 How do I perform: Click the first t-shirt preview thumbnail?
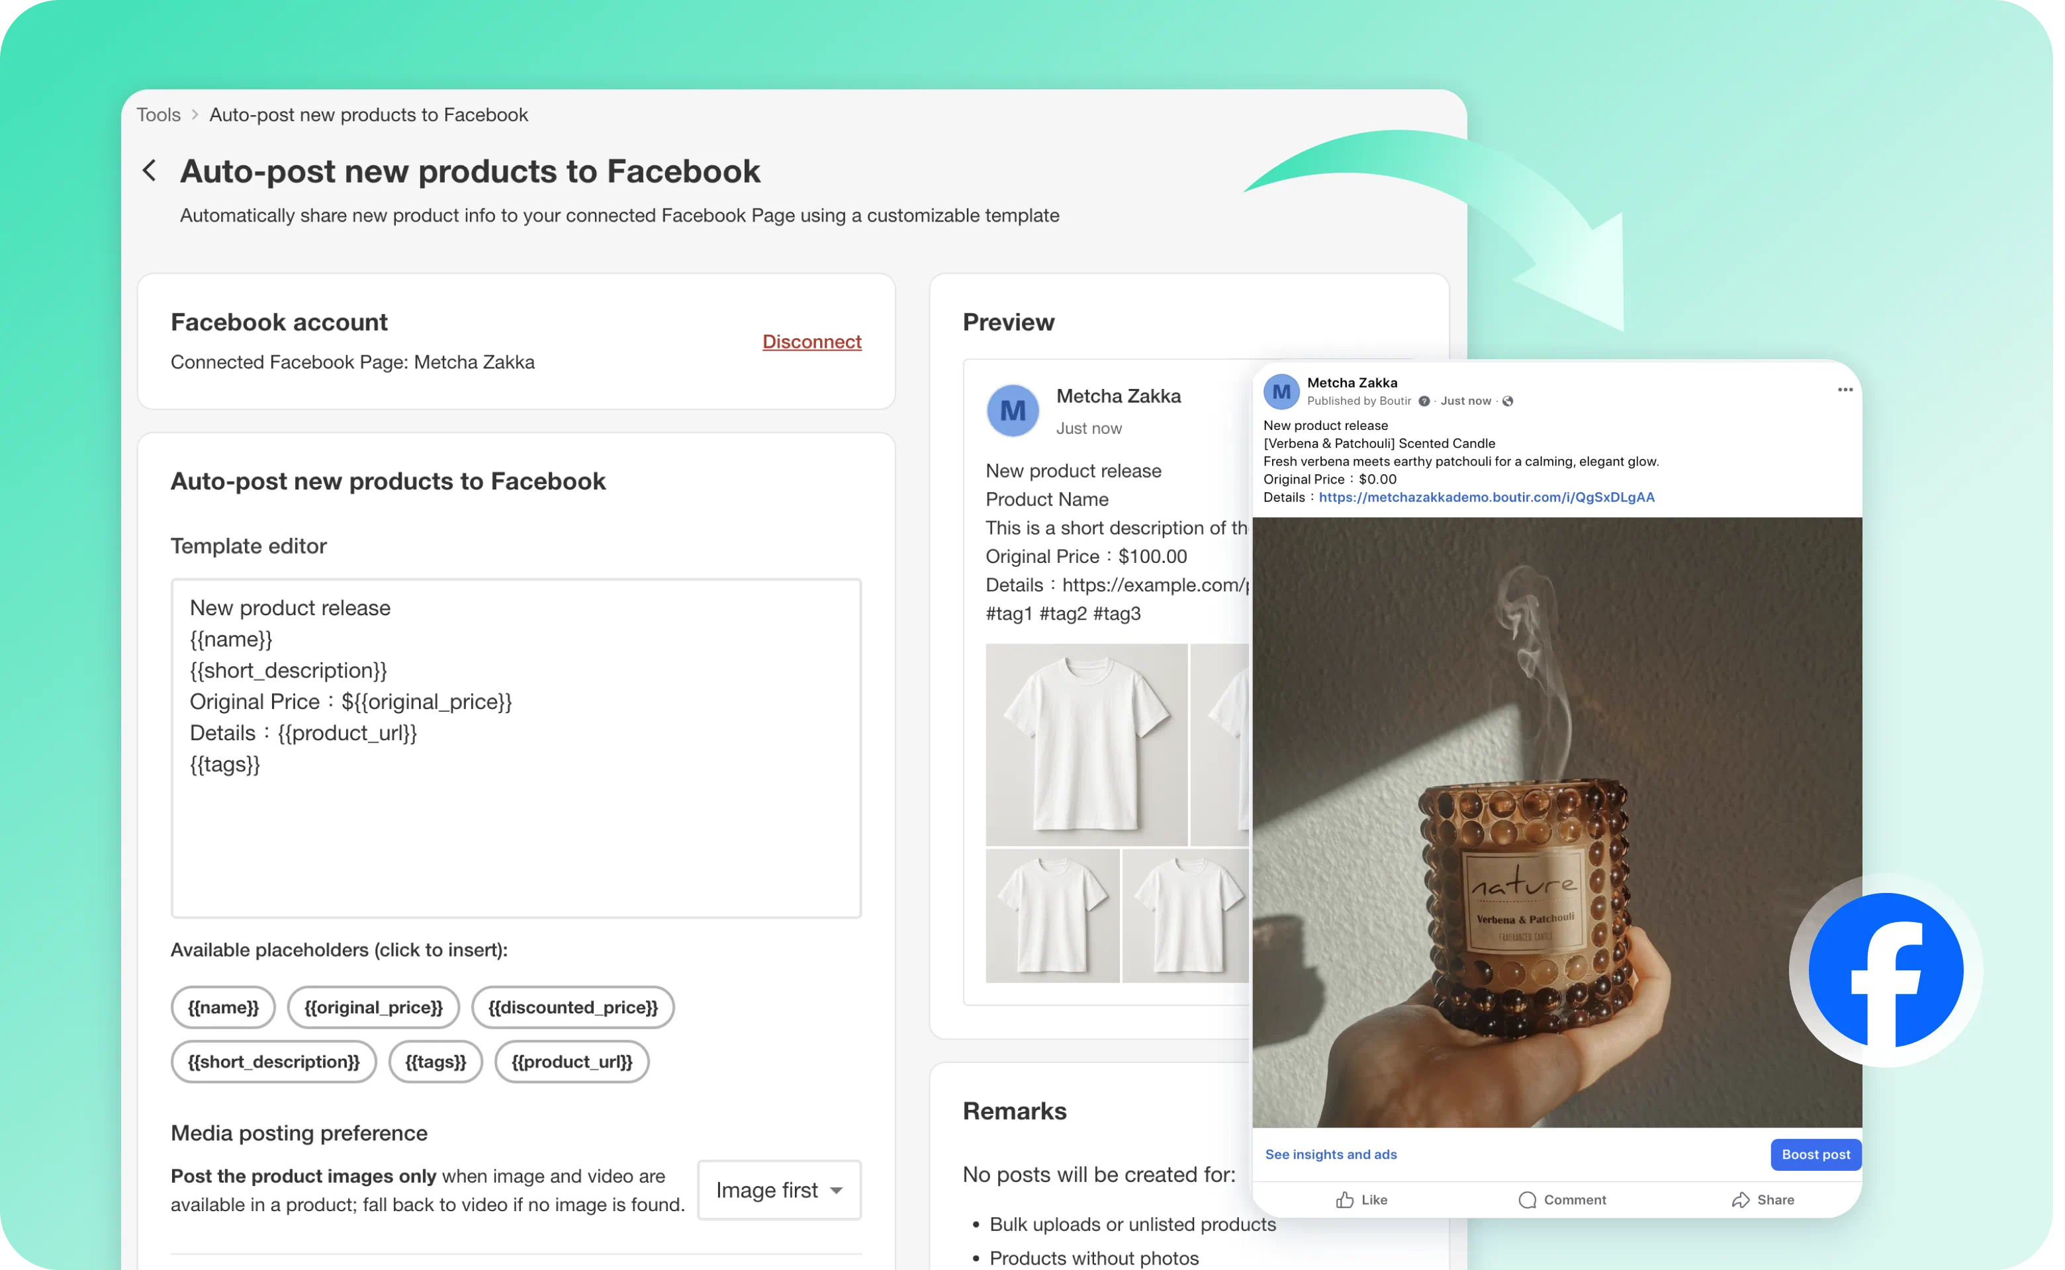tap(1086, 744)
